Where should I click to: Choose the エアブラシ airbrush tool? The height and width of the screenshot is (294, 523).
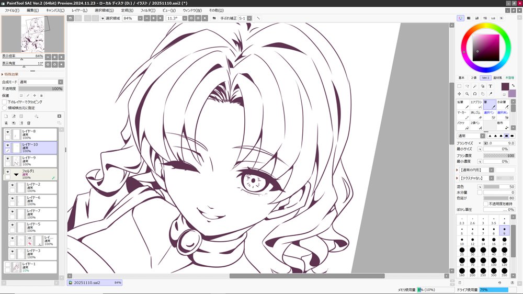click(476, 105)
